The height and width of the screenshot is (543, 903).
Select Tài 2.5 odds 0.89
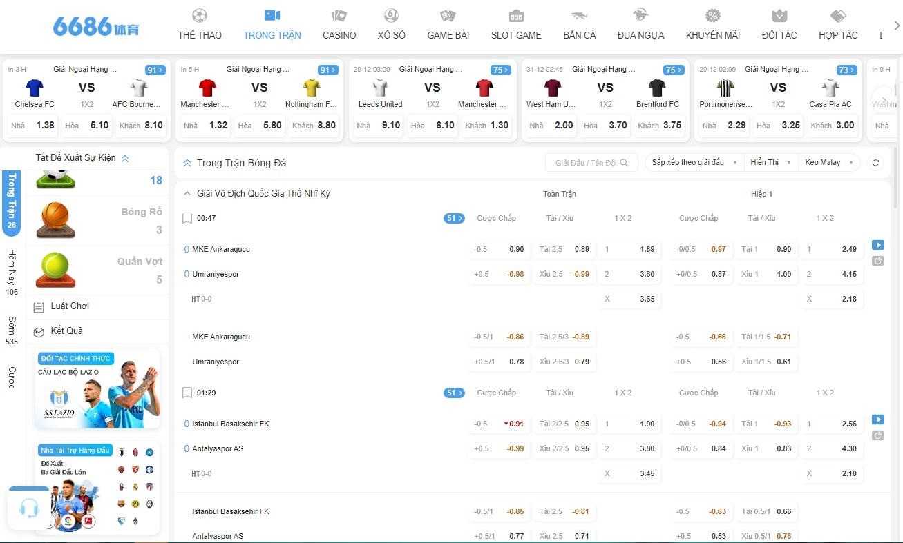coord(564,249)
